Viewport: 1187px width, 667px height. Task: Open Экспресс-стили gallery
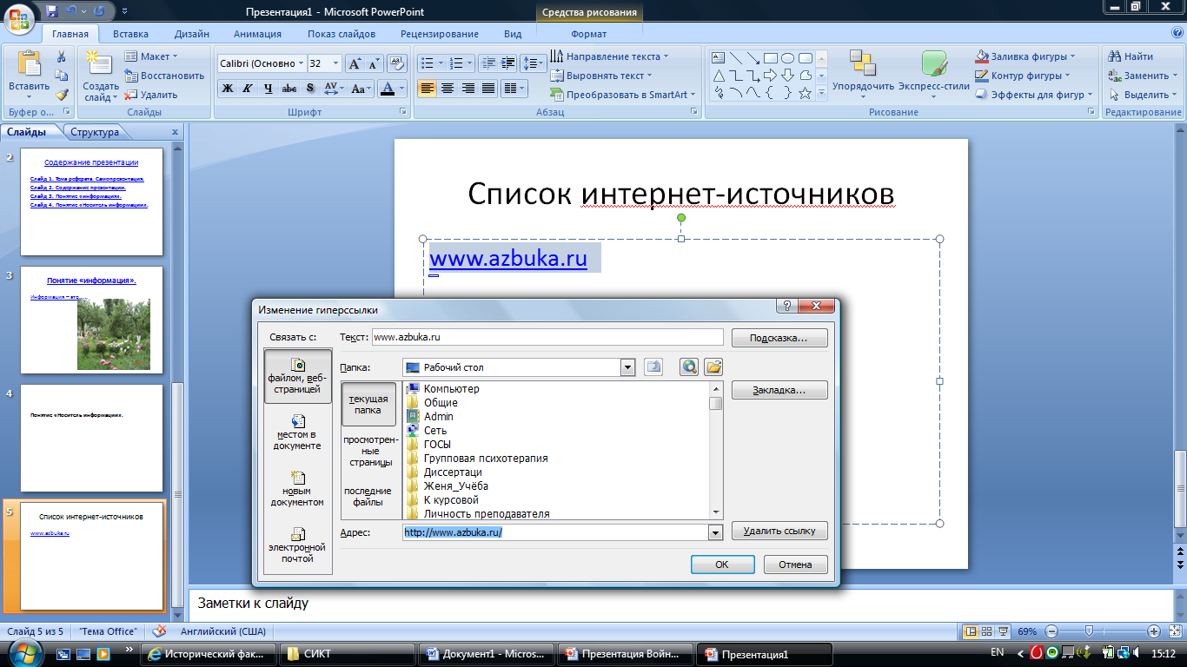(x=933, y=73)
